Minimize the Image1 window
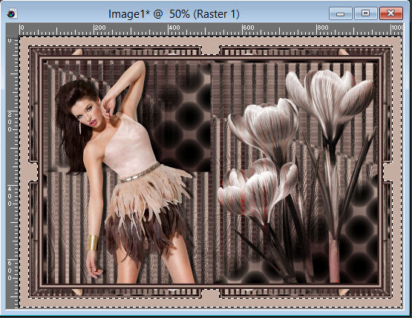 340,13
